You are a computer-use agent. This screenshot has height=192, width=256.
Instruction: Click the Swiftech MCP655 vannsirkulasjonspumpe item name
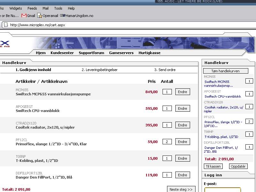point(53,94)
